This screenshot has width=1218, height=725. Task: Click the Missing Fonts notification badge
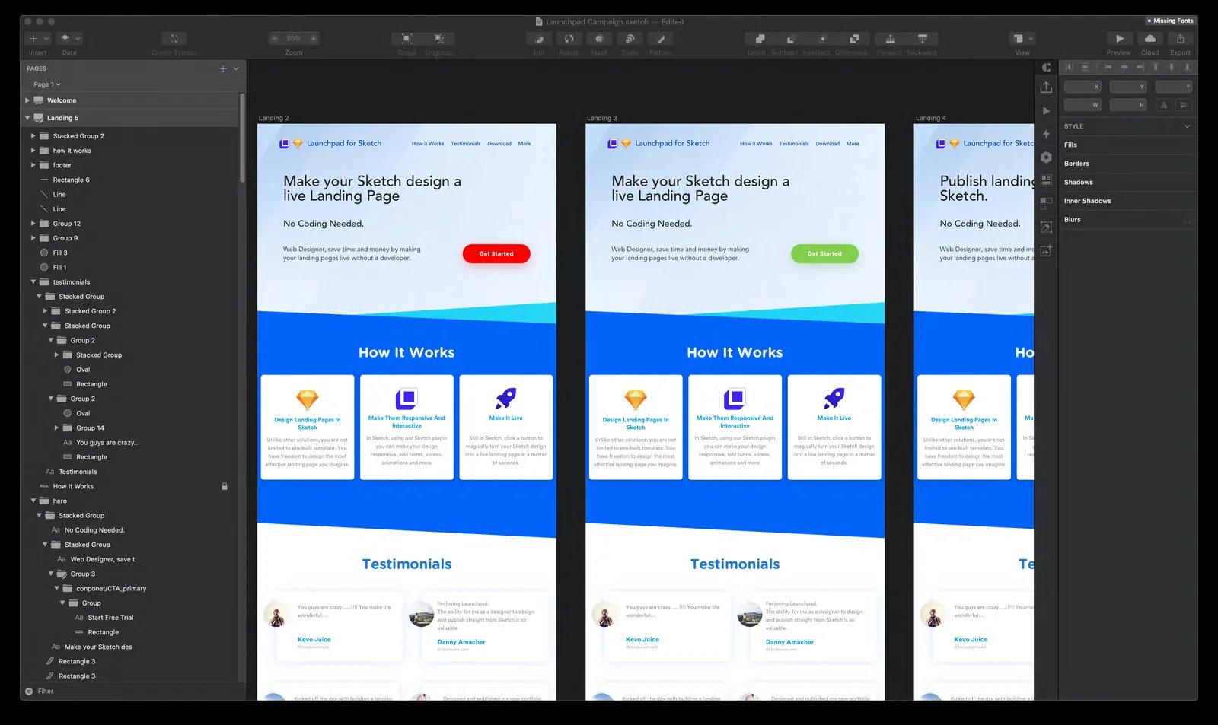click(1170, 21)
